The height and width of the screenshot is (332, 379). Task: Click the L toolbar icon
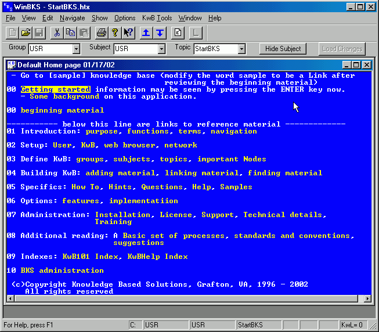(196, 33)
